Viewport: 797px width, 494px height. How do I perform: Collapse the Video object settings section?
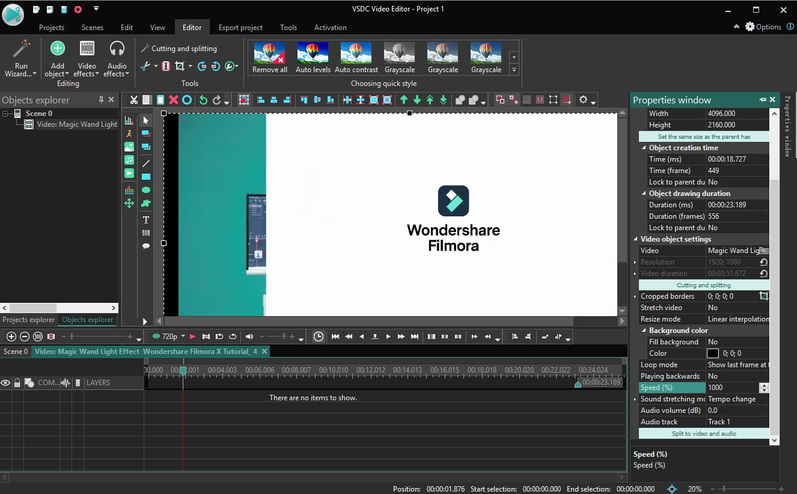(x=637, y=239)
